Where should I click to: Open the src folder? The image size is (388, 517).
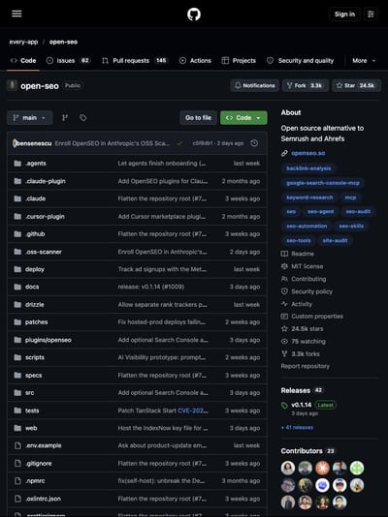click(30, 393)
